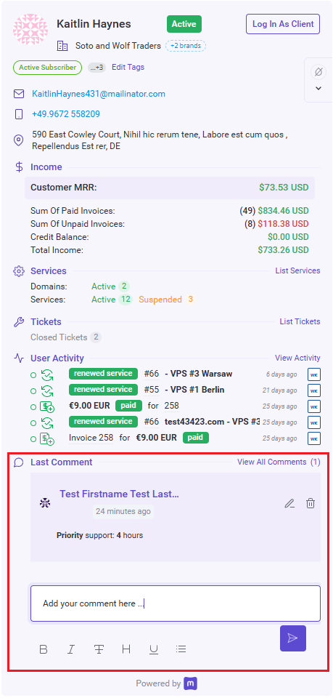Click renew icon for test43423.com row
Image resolution: width=333 pixels, height=698 pixels.
47,423
